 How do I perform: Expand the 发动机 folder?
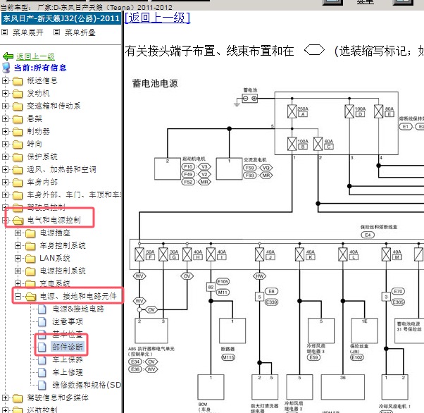5,93
